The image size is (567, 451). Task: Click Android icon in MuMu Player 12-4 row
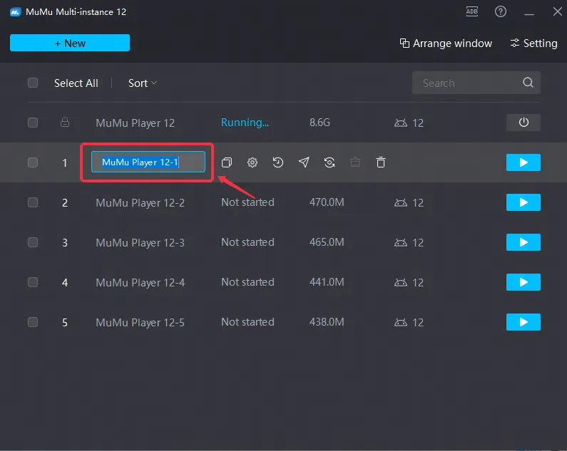tap(401, 283)
